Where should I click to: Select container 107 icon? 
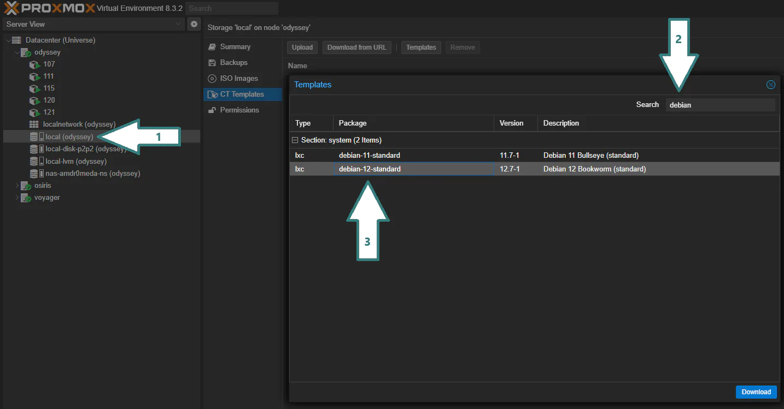[x=35, y=64]
